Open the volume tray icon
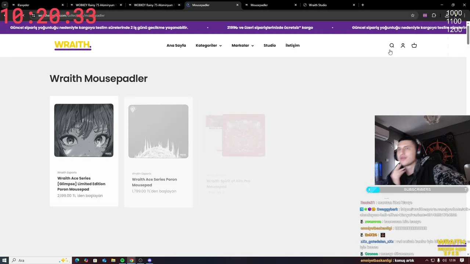 [x=444, y=260]
